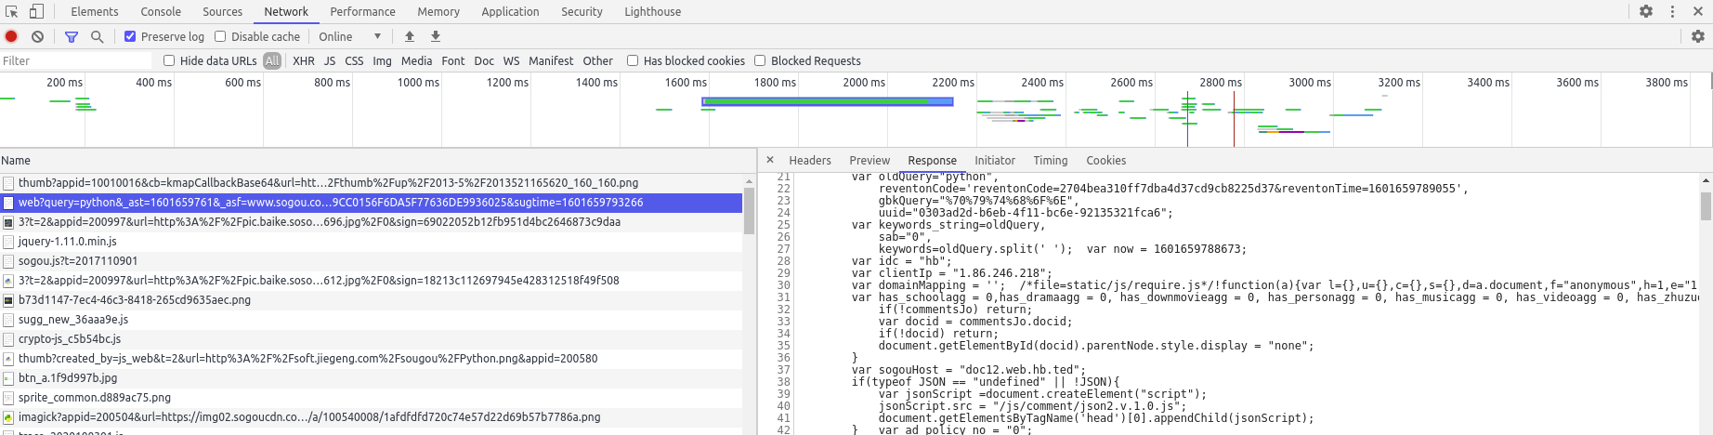Filter requests by WS
Screen dimensions: 1713x435
[511, 60]
